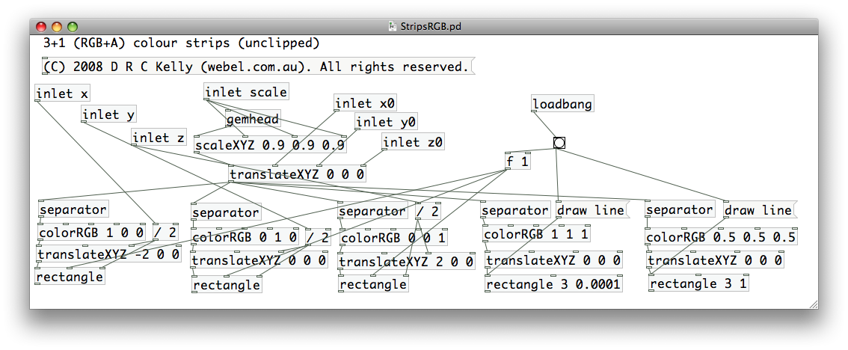Select the gemhead object

(x=253, y=119)
